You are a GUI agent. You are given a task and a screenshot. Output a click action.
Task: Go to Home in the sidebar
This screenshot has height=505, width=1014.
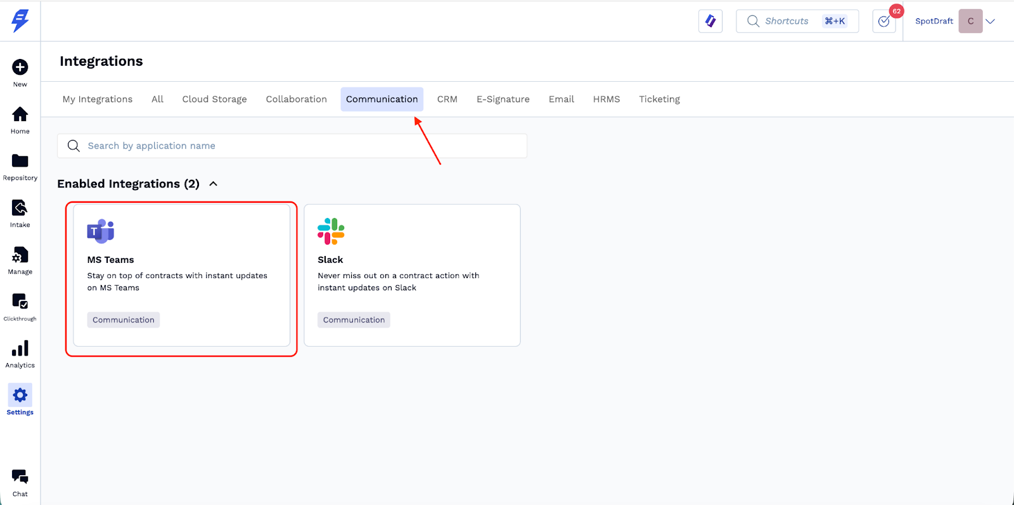click(20, 115)
